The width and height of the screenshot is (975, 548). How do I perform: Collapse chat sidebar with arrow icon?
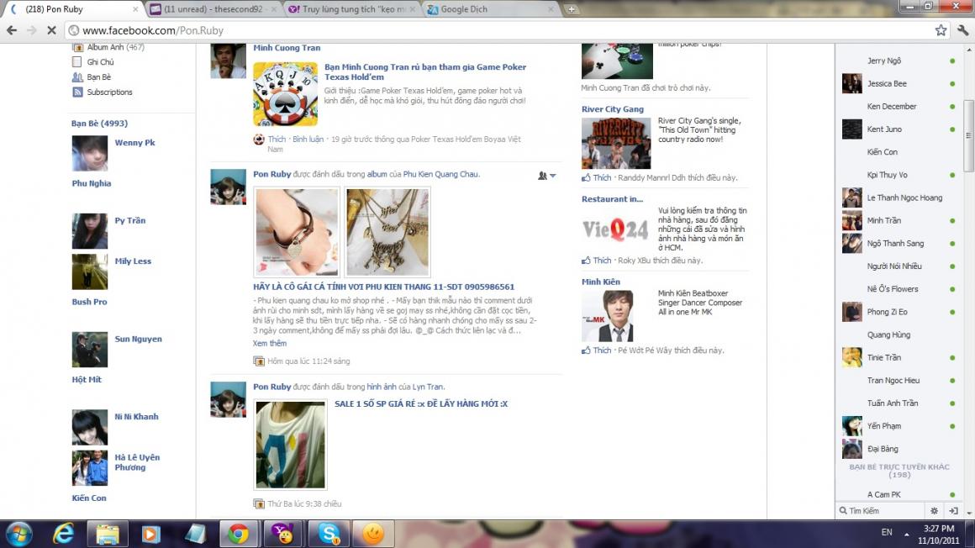click(953, 511)
